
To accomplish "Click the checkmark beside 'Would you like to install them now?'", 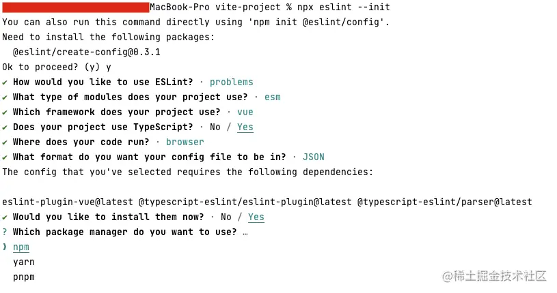I will tap(5, 217).
